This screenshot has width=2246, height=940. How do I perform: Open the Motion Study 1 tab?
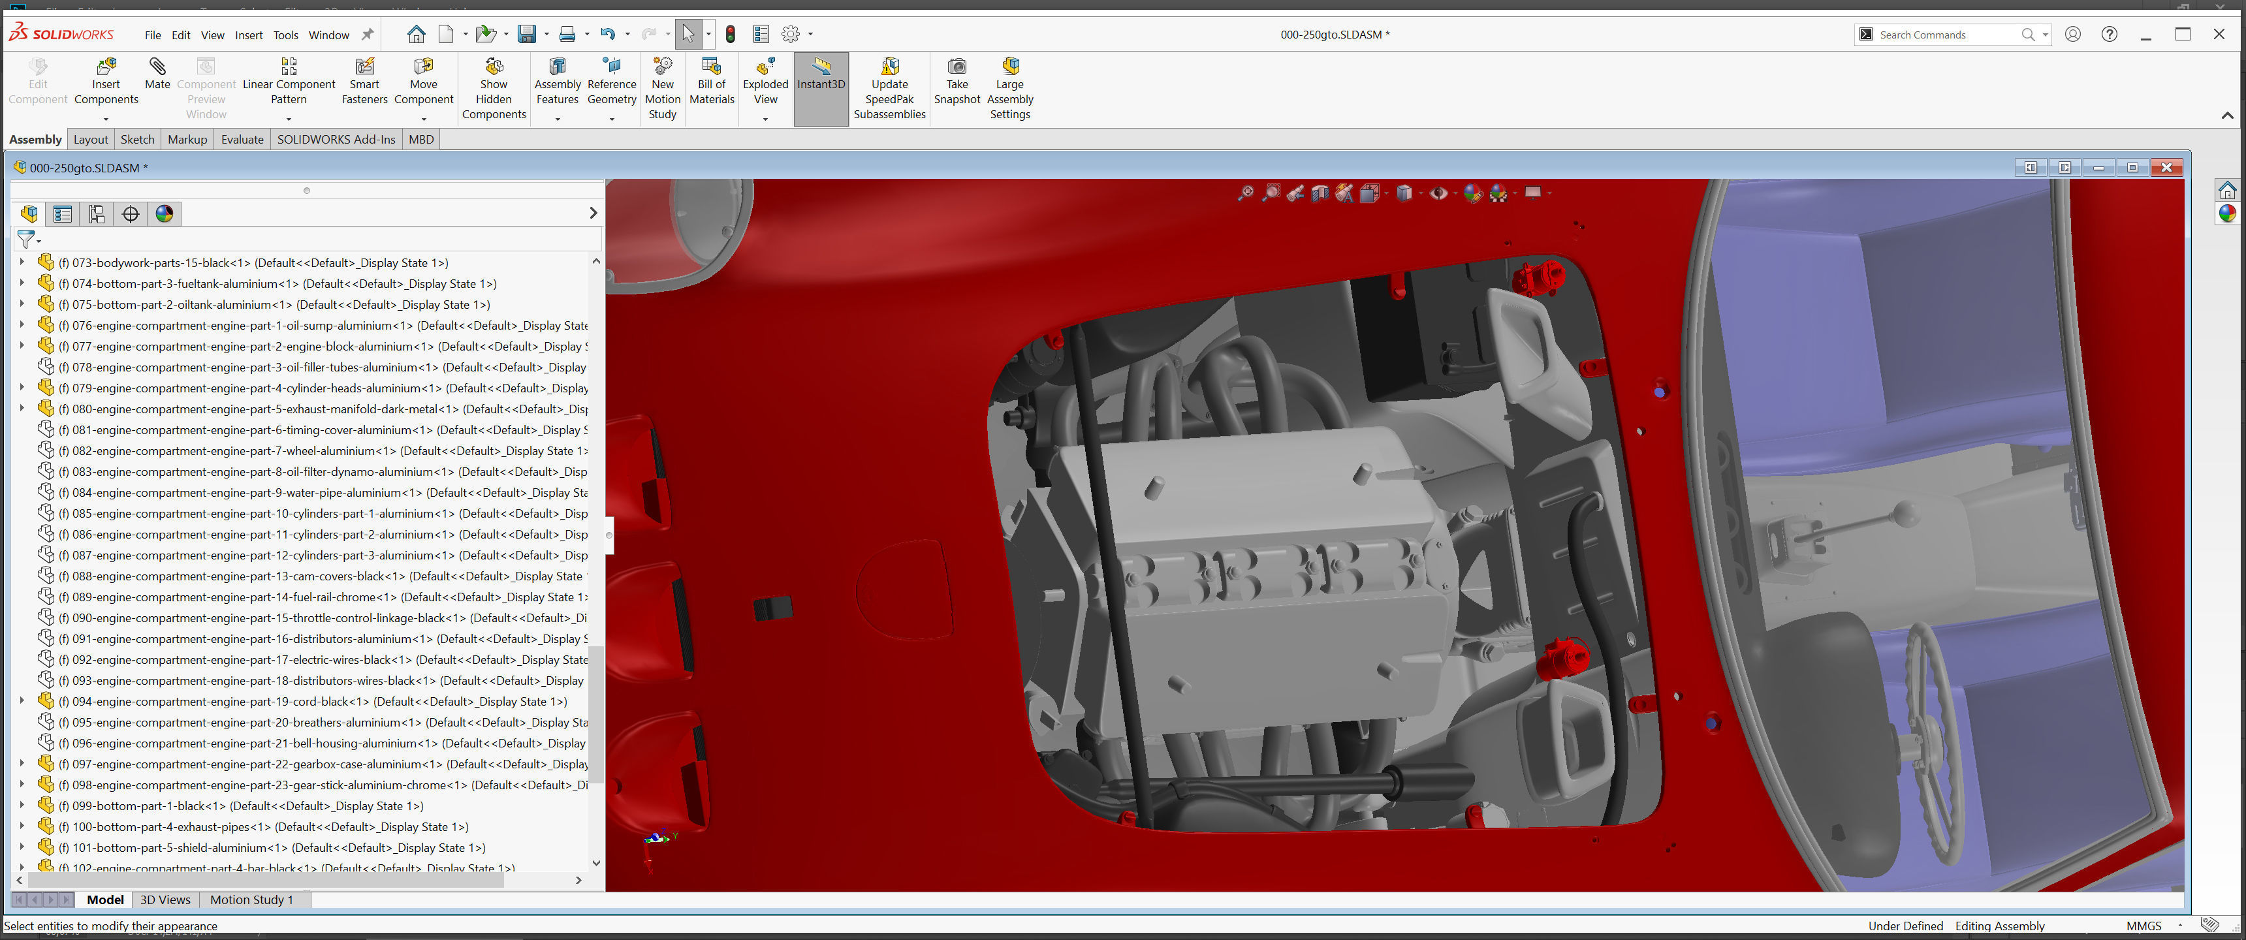(x=251, y=900)
